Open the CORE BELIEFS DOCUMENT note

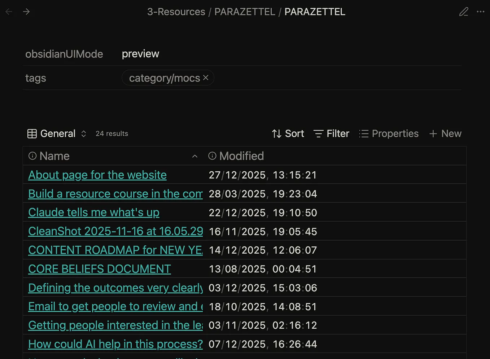100,269
